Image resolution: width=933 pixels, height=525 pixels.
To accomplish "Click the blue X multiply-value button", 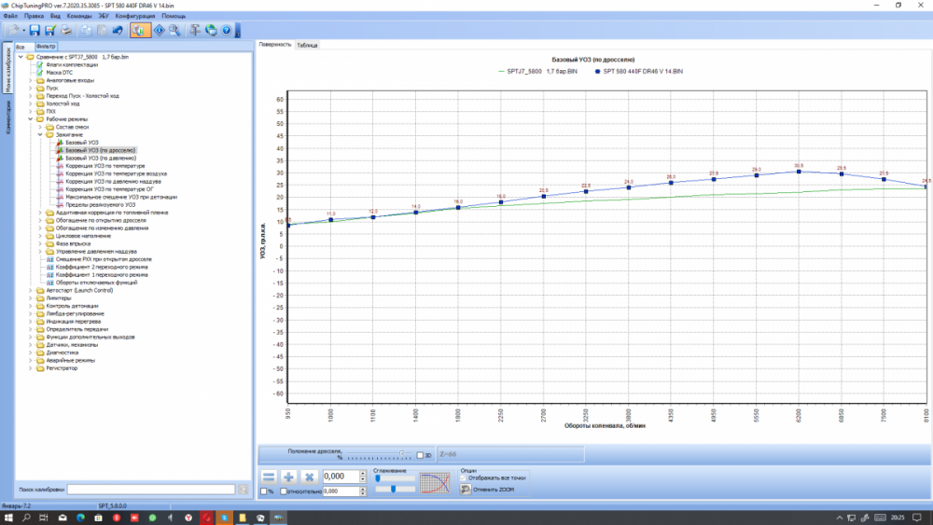I will (309, 477).
